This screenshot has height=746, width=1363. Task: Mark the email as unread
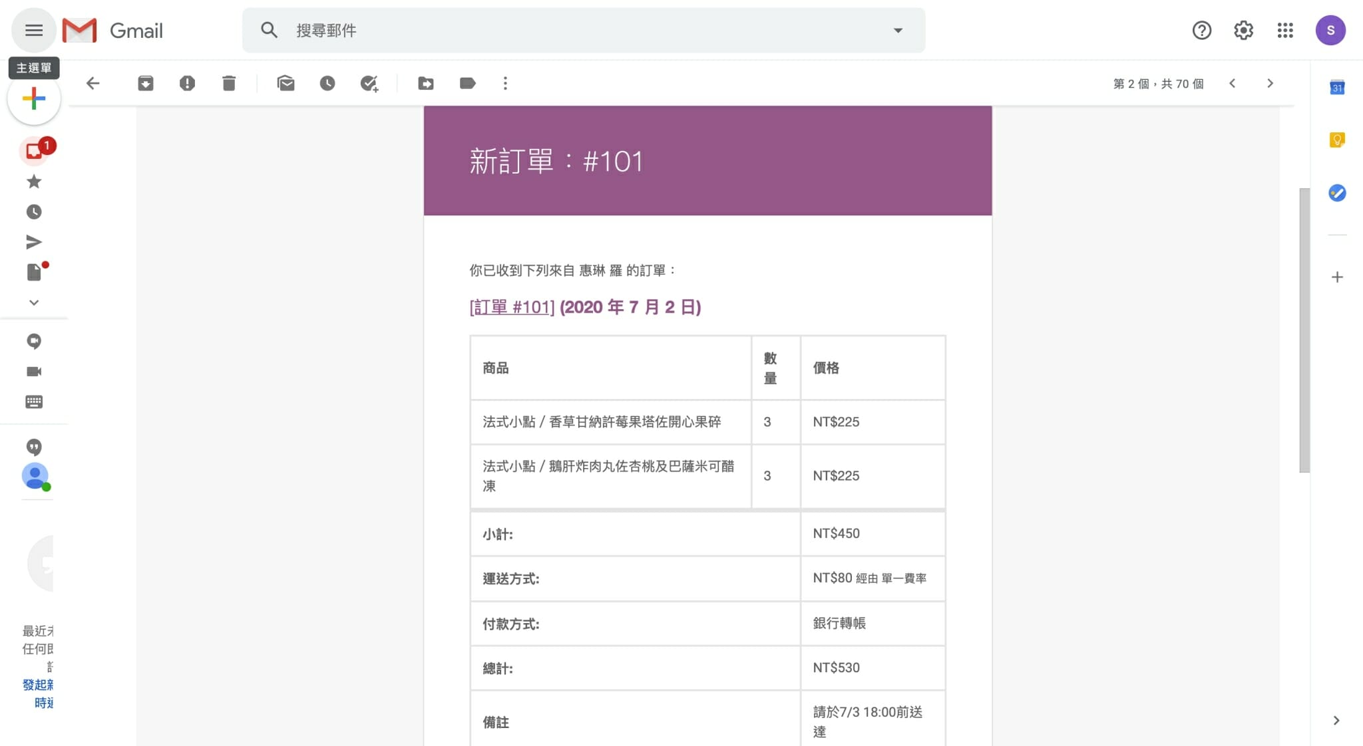286,83
